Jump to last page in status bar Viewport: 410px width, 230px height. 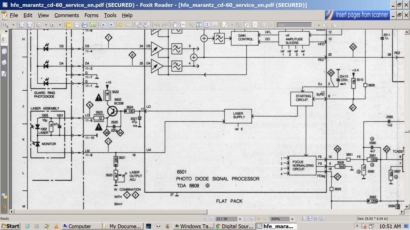coord(252,219)
